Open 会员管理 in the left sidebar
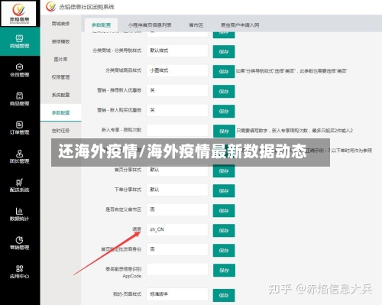The width and height of the screenshot is (382, 305). point(20,70)
